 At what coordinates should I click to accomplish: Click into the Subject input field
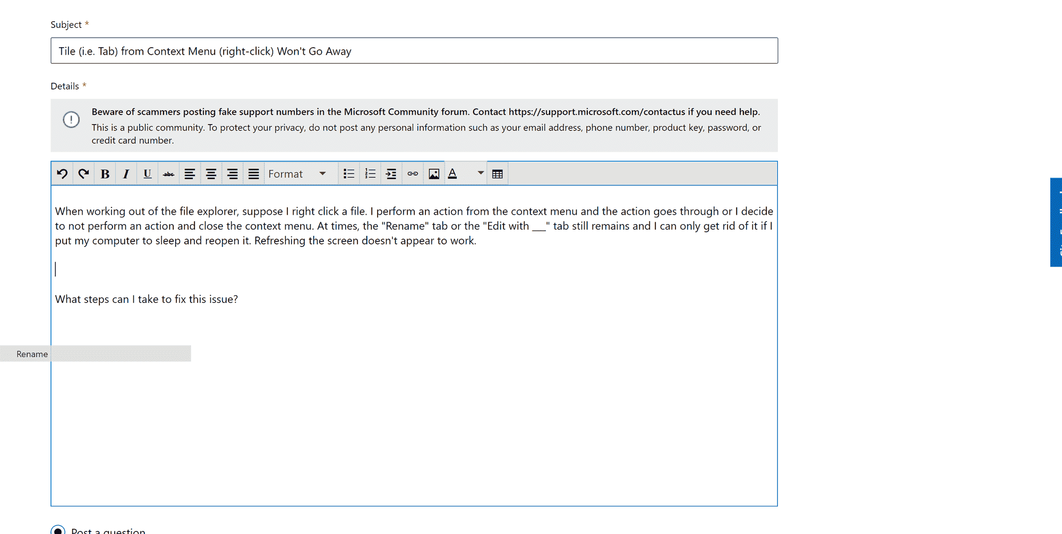[414, 51]
